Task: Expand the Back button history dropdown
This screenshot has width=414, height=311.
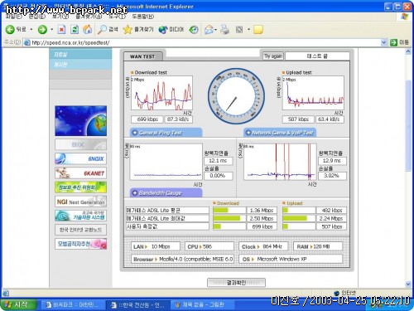Action: (31, 29)
